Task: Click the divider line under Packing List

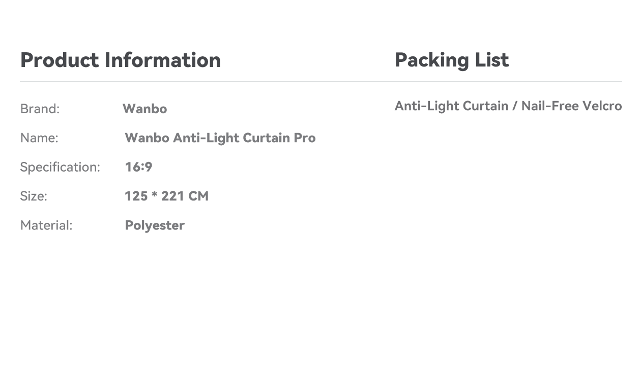Action: pyautogui.click(x=508, y=82)
